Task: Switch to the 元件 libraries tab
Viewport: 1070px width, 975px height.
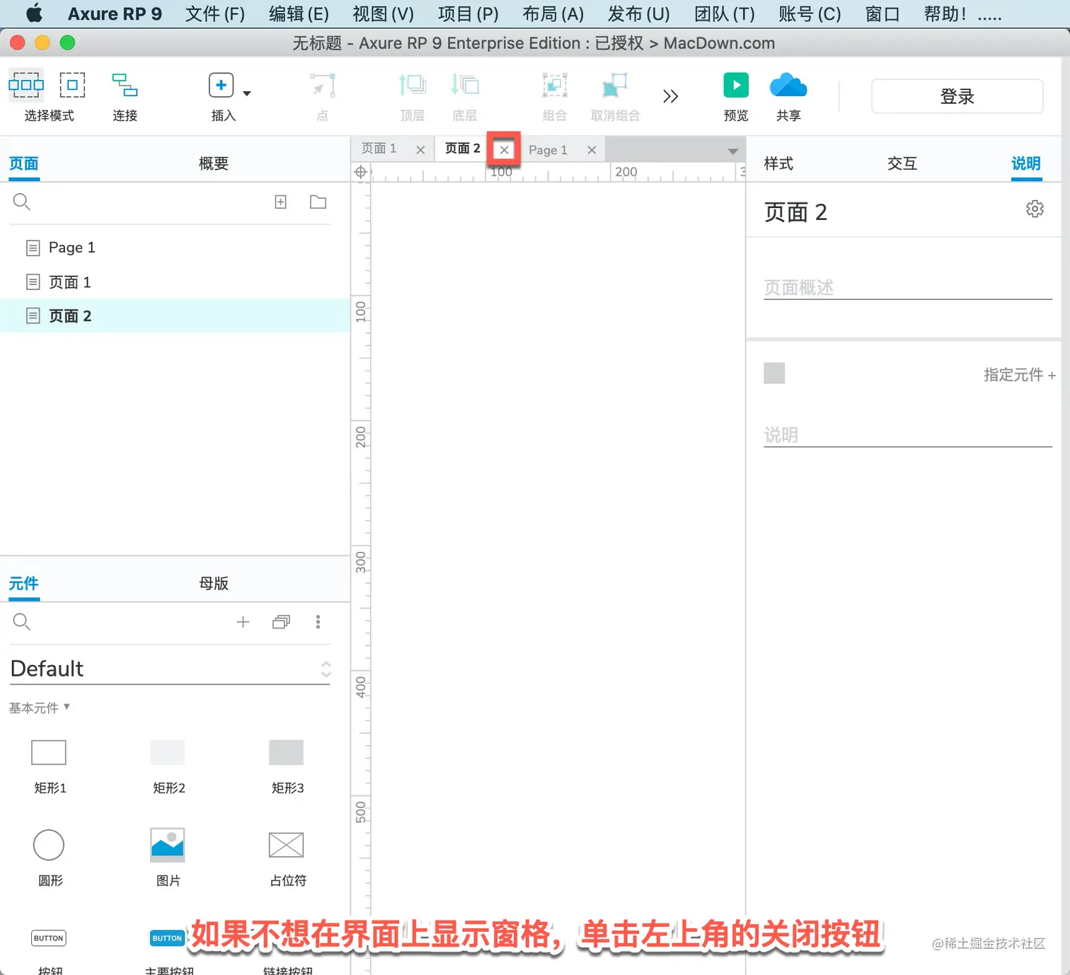Action: pos(24,584)
